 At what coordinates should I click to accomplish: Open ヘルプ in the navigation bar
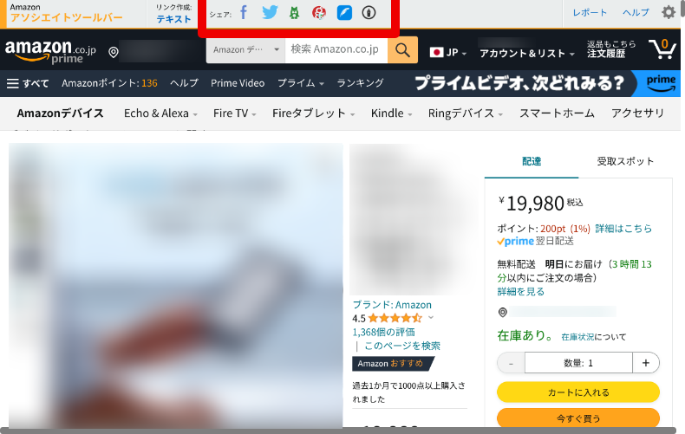tap(184, 83)
